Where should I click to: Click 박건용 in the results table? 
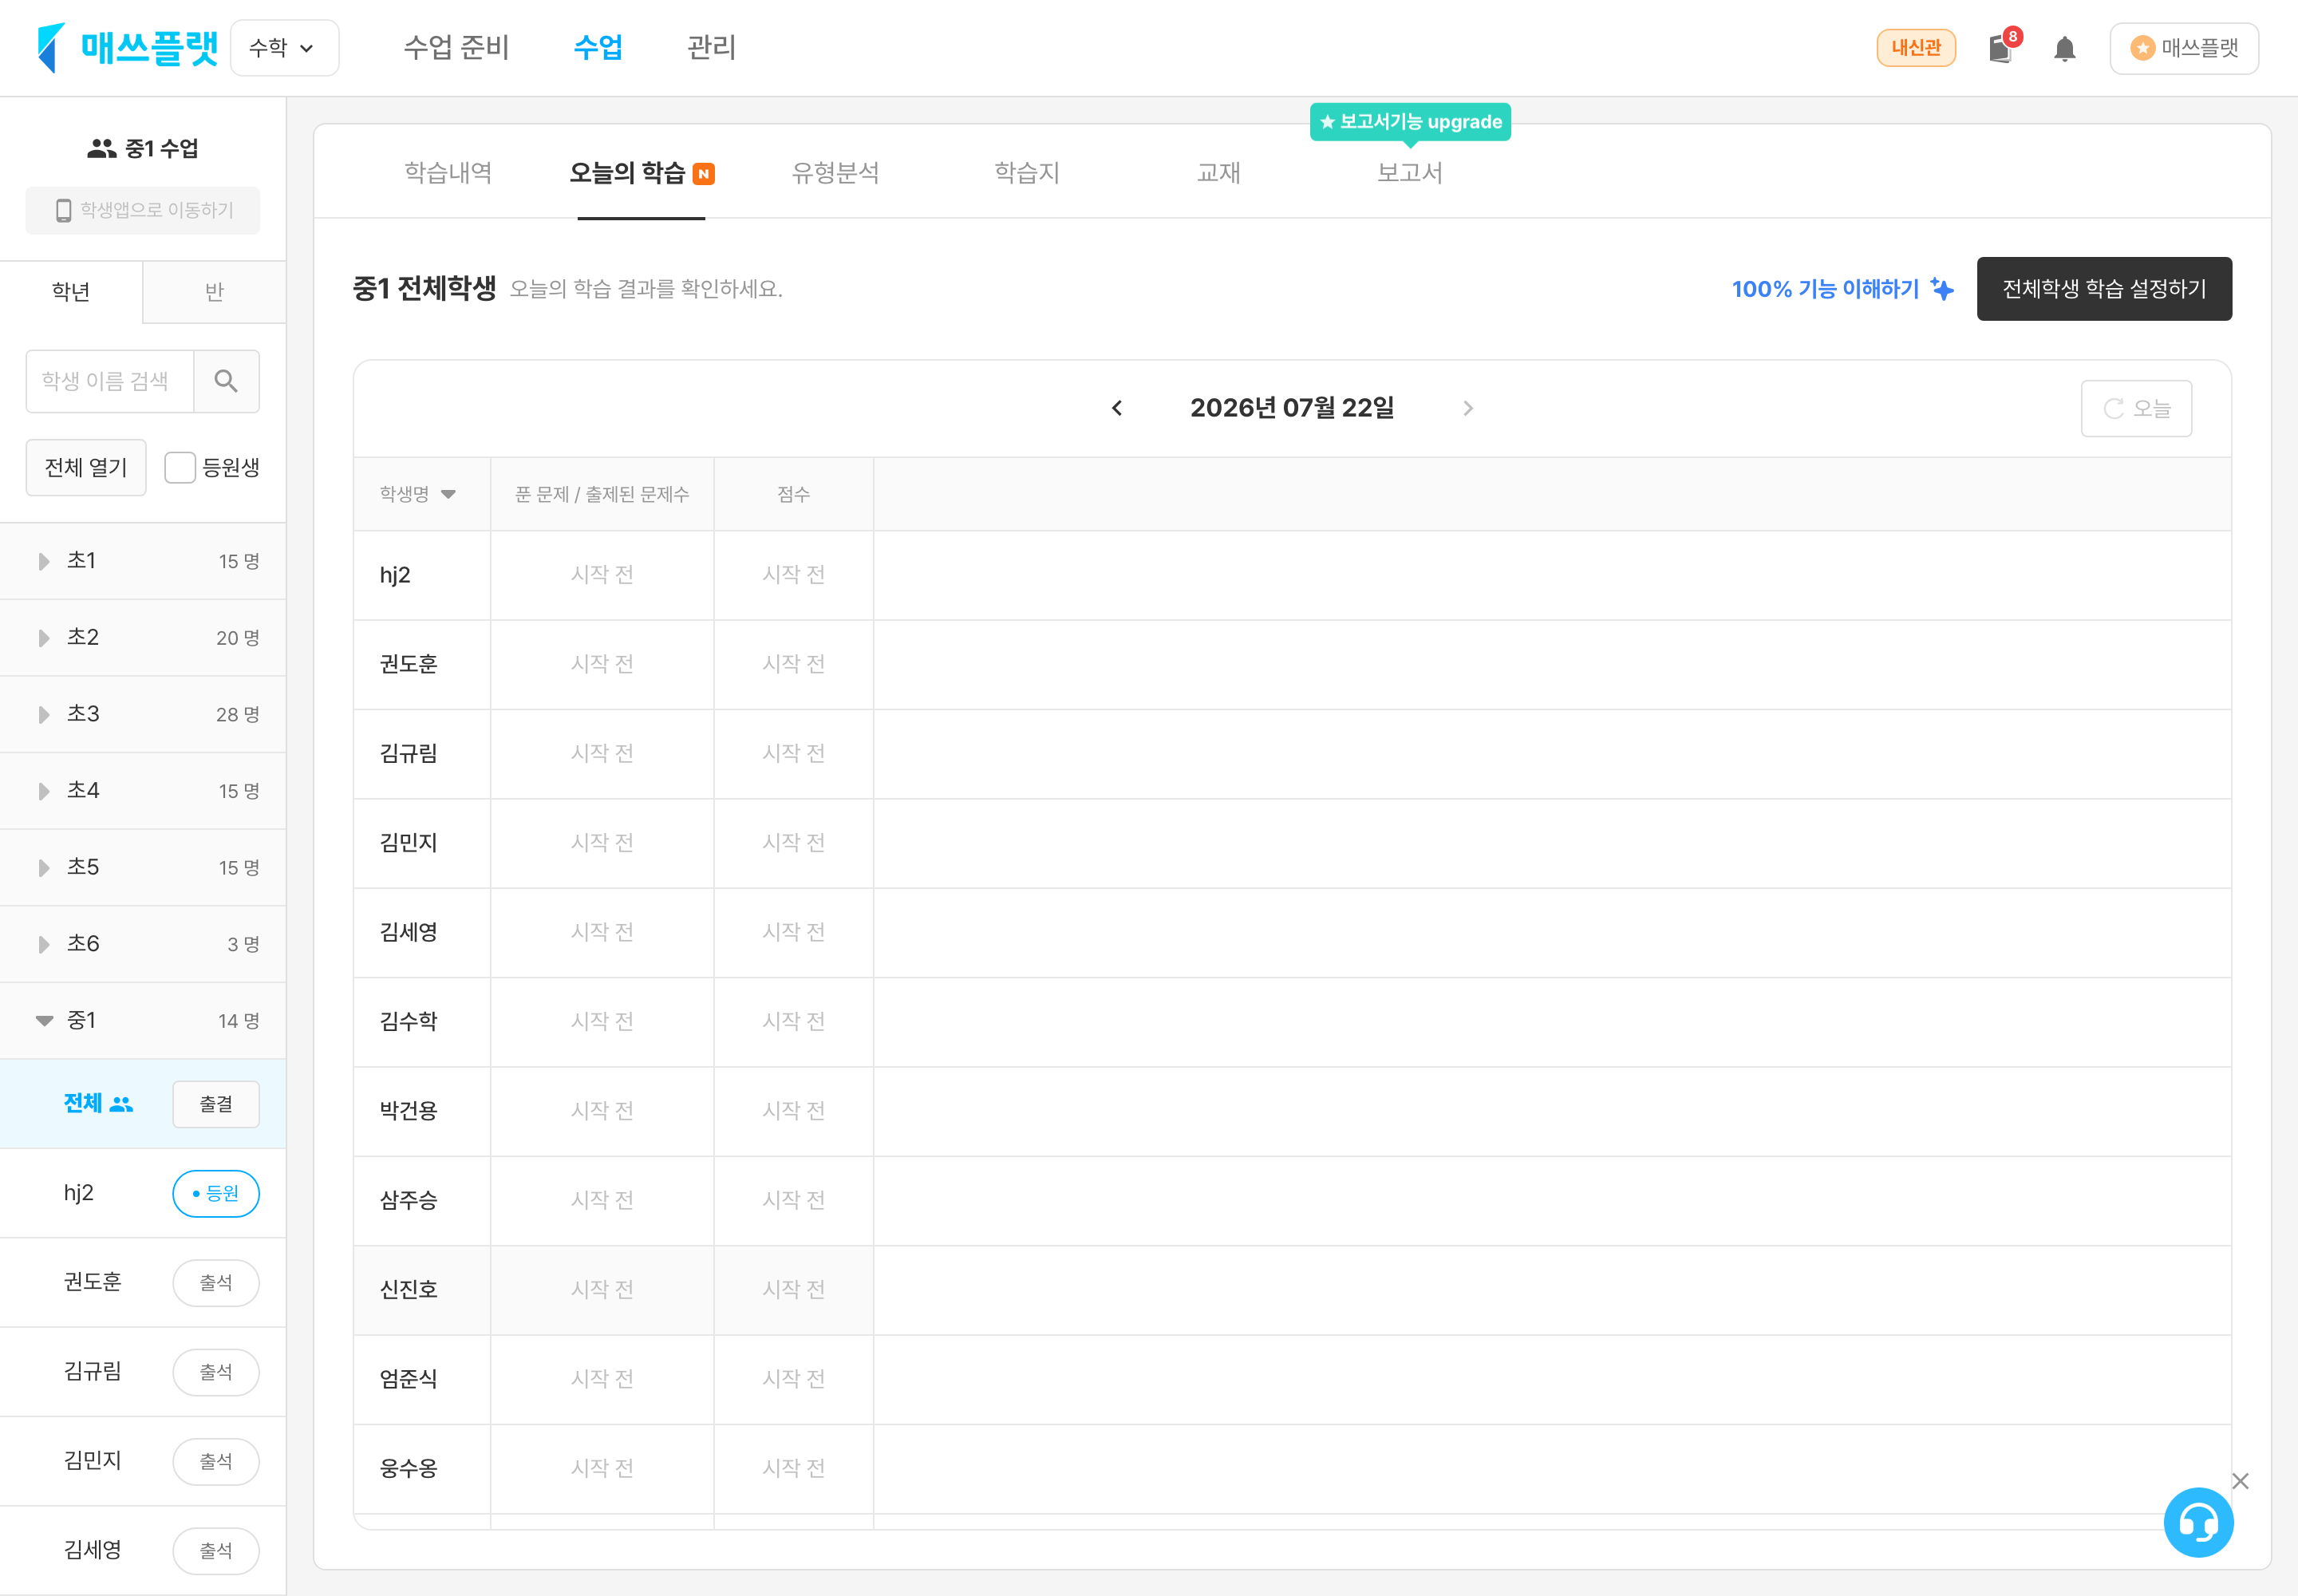click(x=408, y=1111)
